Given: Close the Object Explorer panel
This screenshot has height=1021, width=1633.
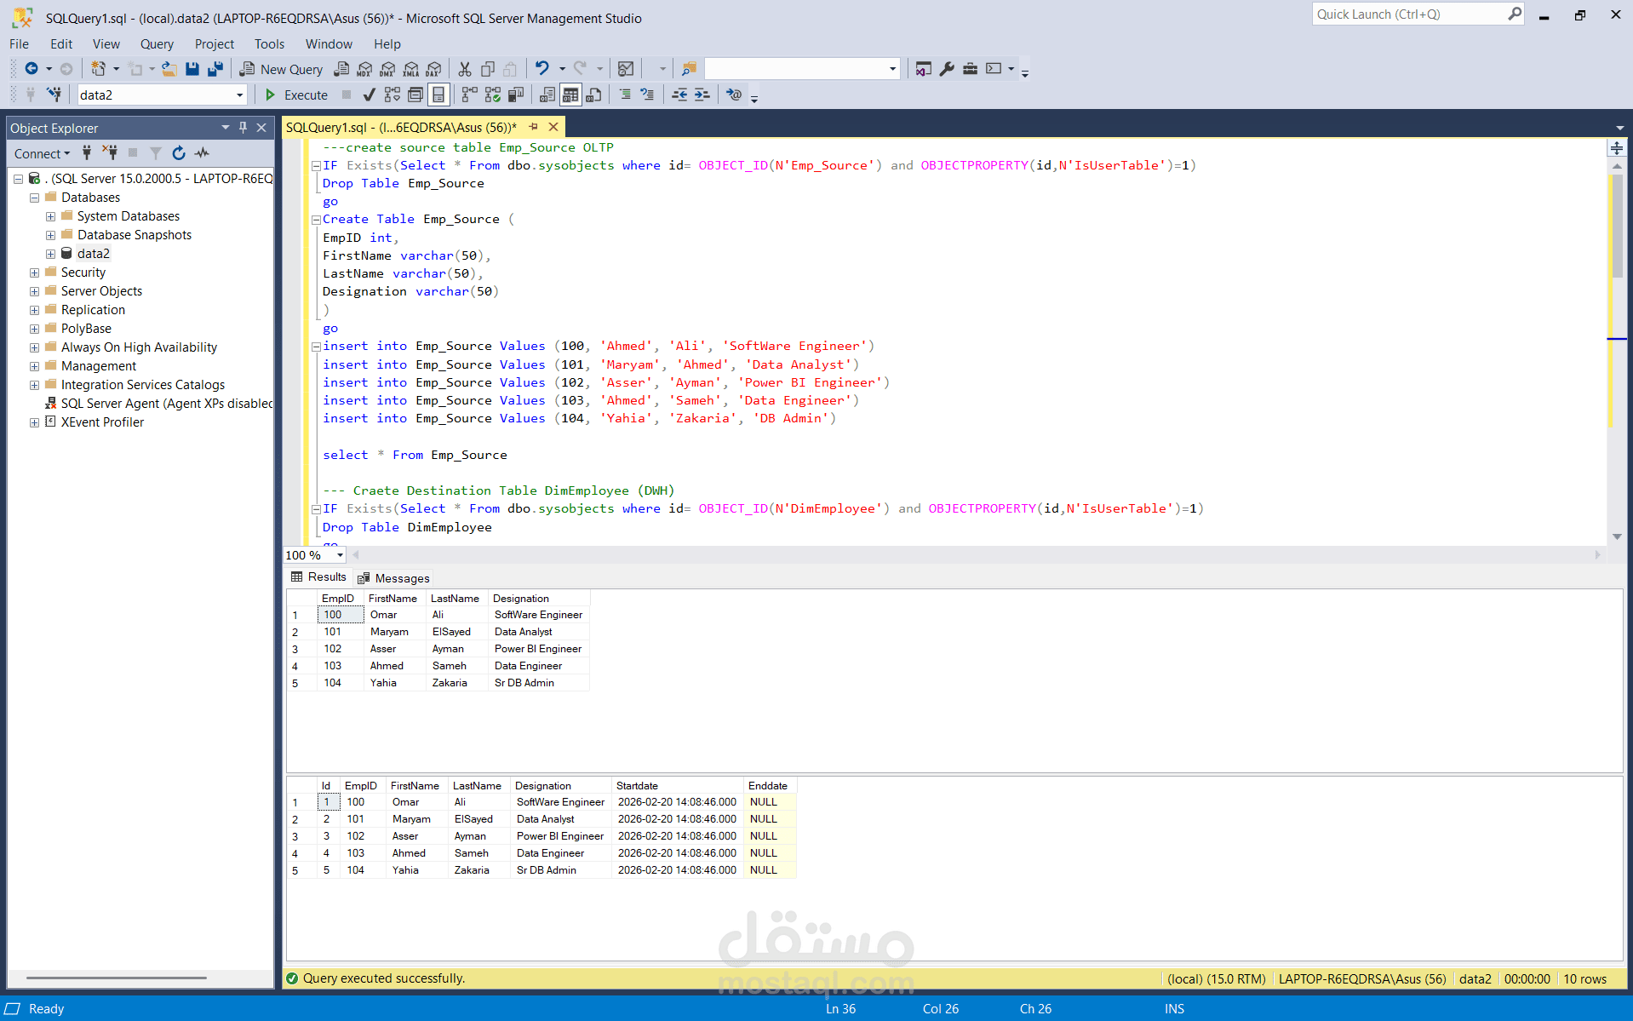Looking at the screenshot, I should click(x=262, y=128).
